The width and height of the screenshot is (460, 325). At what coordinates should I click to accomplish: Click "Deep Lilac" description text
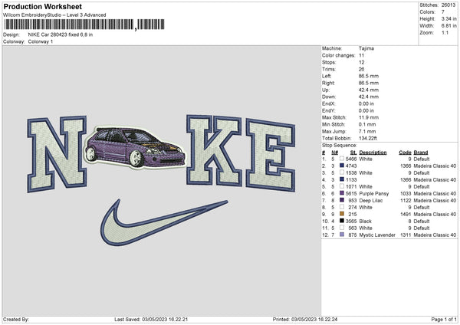[x=371, y=201]
